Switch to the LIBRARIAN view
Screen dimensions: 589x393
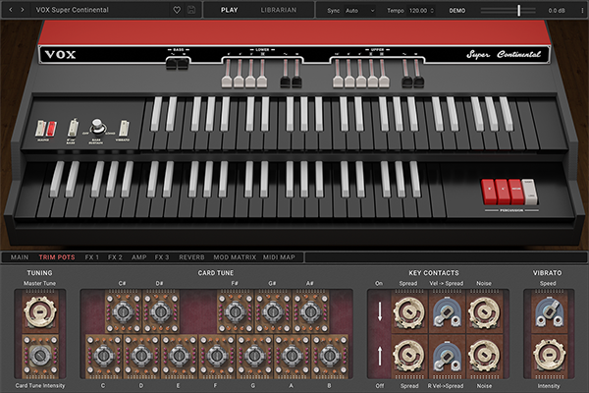click(x=279, y=10)
